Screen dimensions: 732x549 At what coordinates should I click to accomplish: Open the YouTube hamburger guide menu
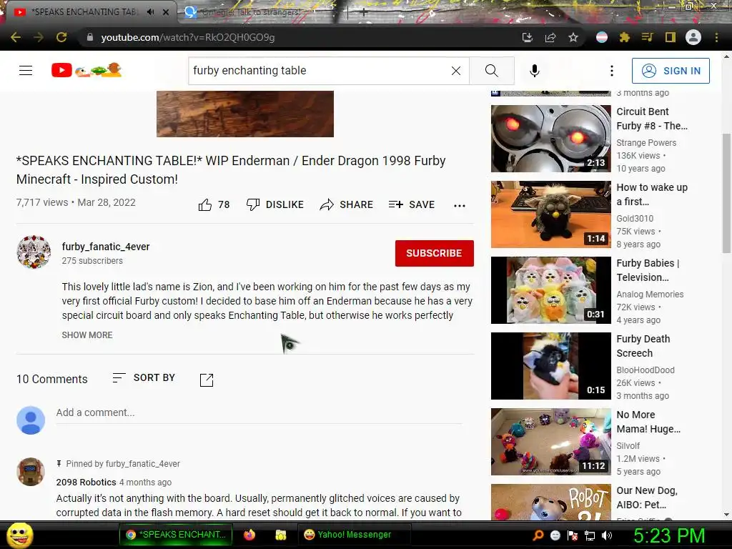point(26,71)
